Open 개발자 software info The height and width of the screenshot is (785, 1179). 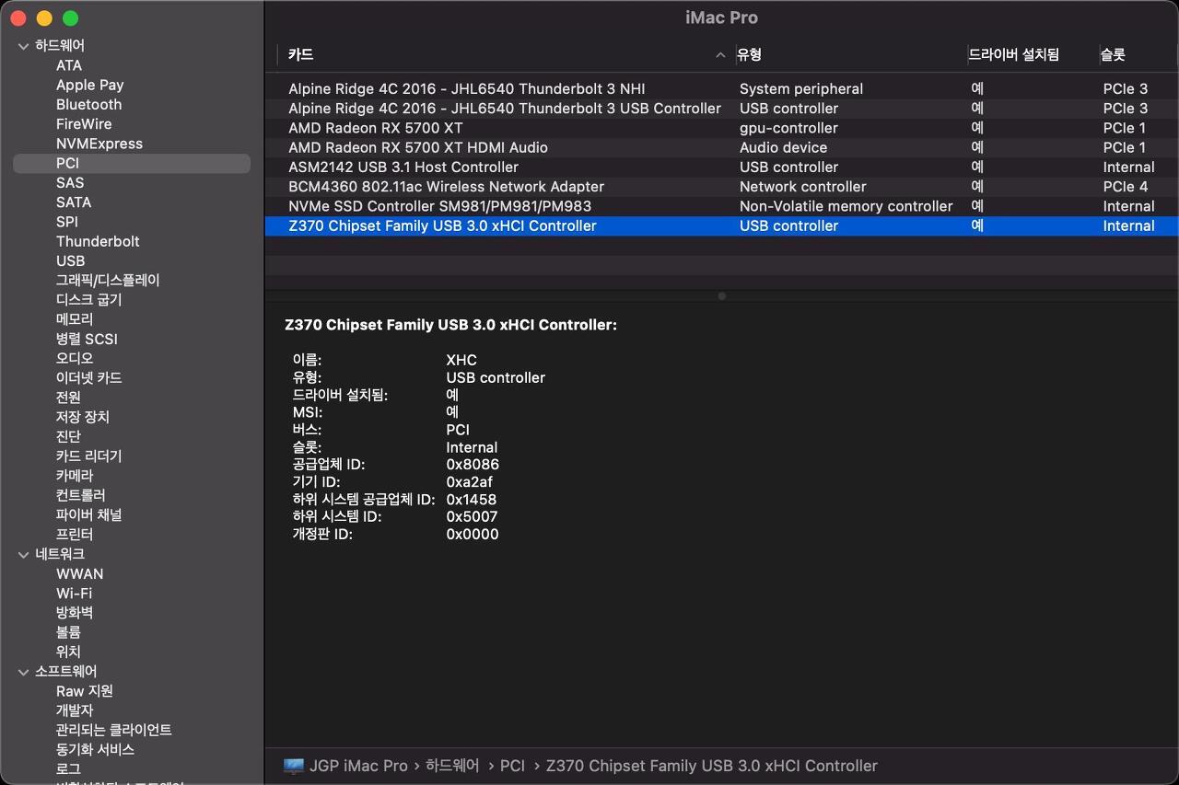(x=75, y=710)
